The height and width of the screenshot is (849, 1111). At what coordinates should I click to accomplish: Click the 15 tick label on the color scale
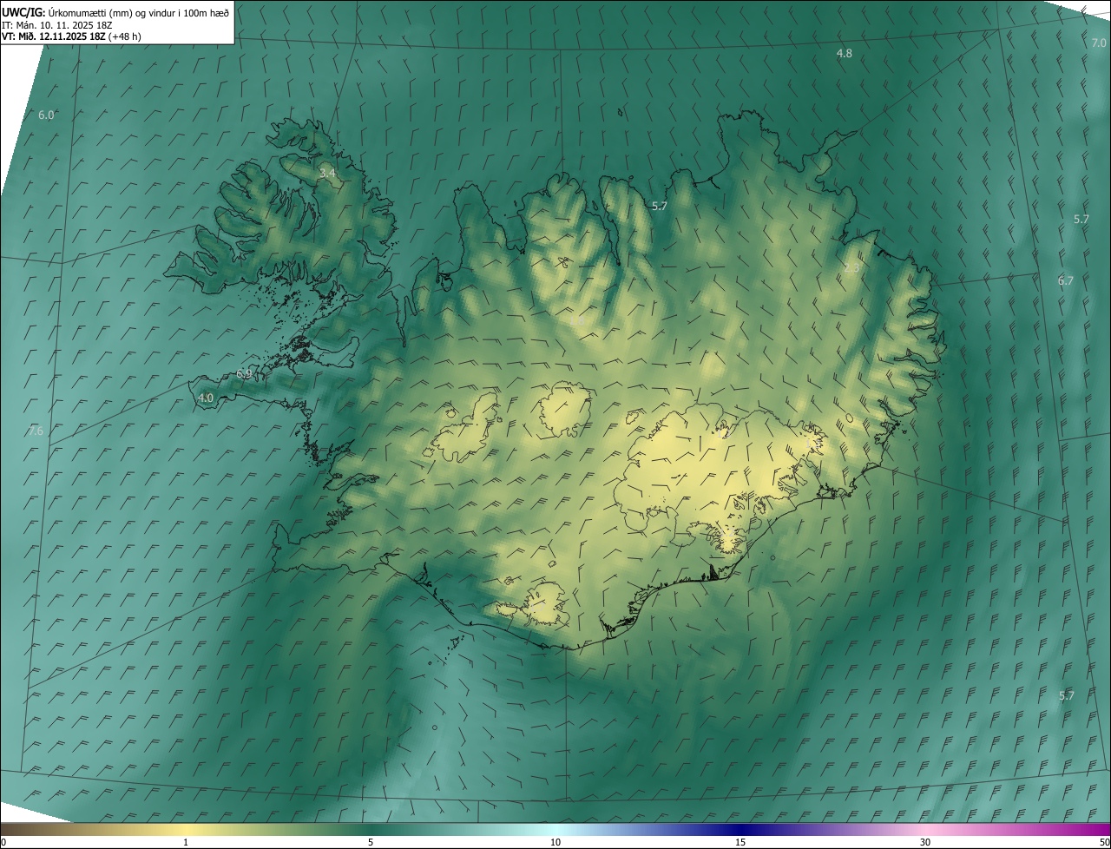click(x=740, y=842)
